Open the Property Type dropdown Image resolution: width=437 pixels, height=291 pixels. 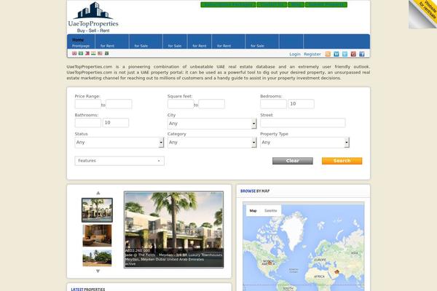(304, 143)
